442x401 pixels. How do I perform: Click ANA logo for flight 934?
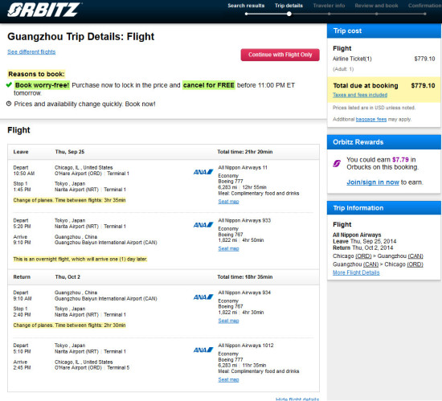point(203,297)
